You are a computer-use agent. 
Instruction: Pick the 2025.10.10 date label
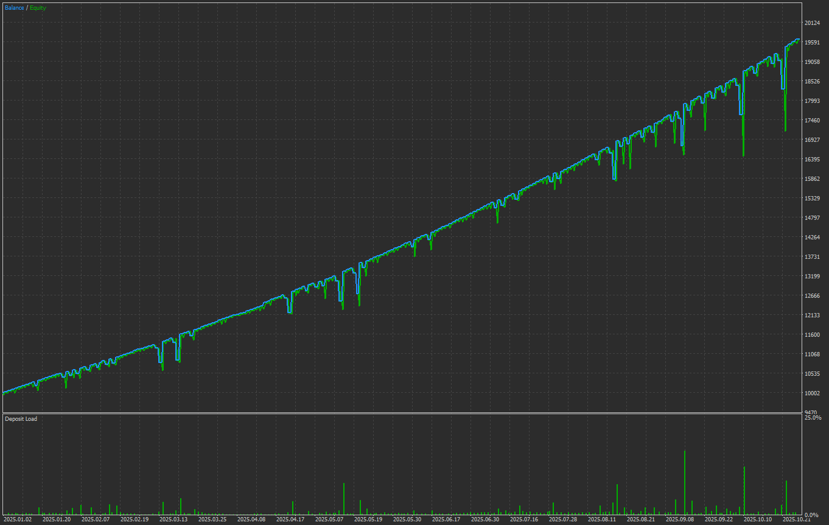tap(758, 520)
